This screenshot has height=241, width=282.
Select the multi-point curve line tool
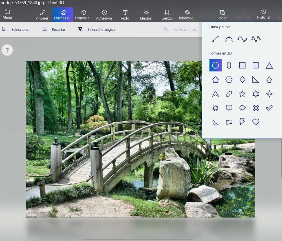click(x=242, y=39)
